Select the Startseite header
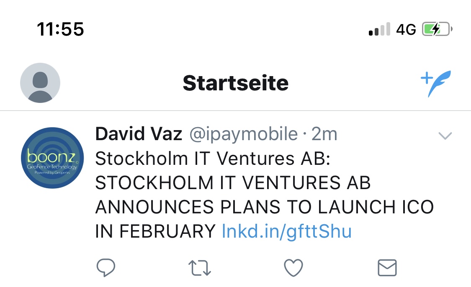This screenshot has width=471, height=287. 235,82
